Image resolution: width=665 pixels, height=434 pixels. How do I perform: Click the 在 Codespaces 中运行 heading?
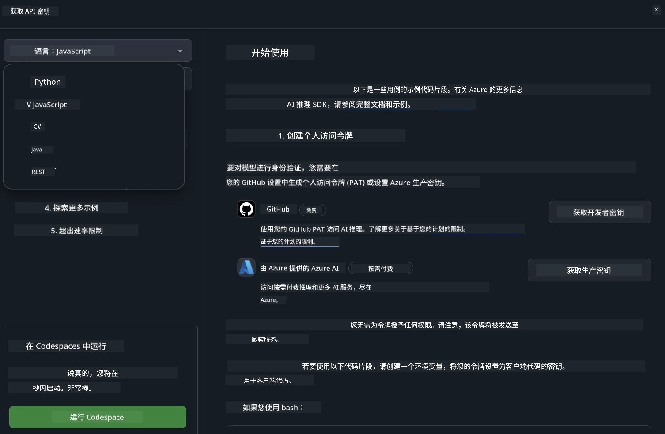[x=66, y=346]
